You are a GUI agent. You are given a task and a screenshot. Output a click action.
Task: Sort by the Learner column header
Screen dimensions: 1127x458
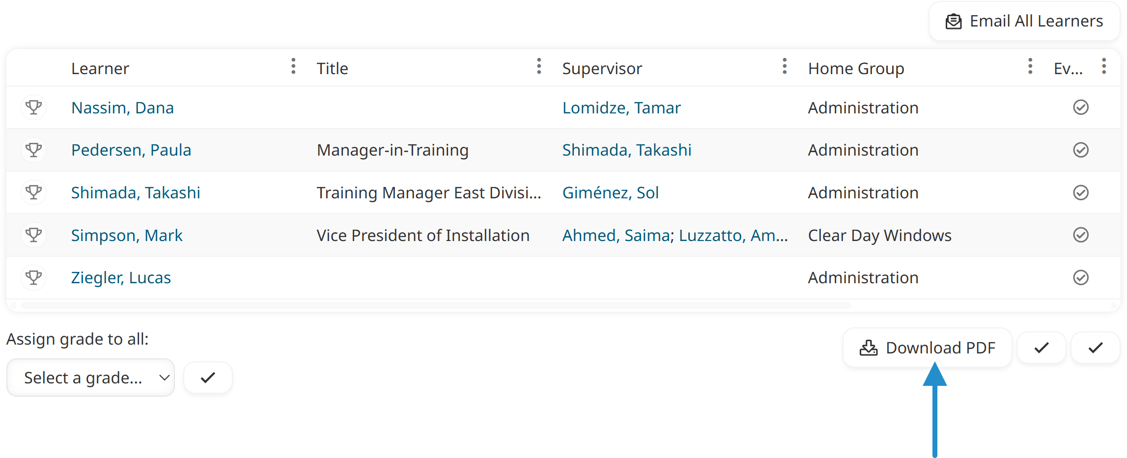[x=100, y=68]
